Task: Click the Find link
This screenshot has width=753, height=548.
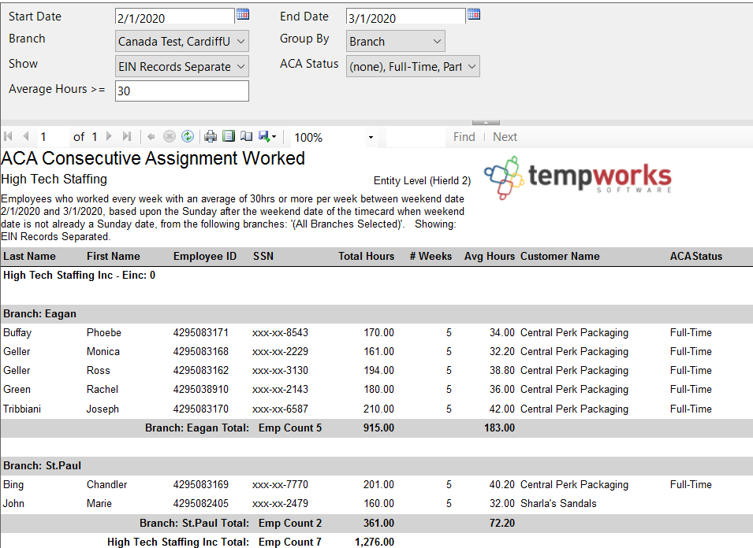Action: (x=464, y=137)
